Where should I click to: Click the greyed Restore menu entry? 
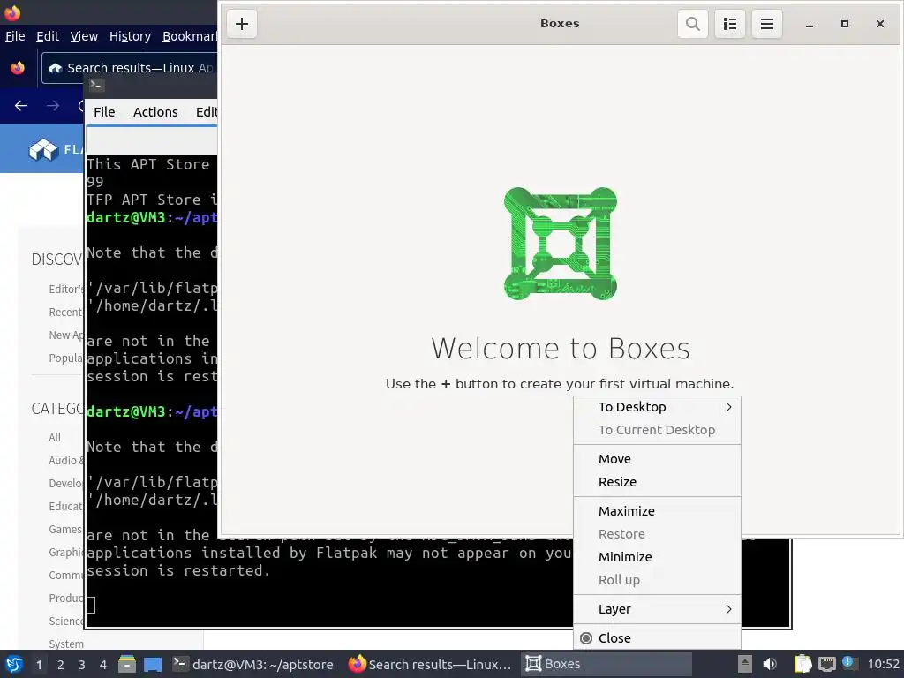pos(657,534)
